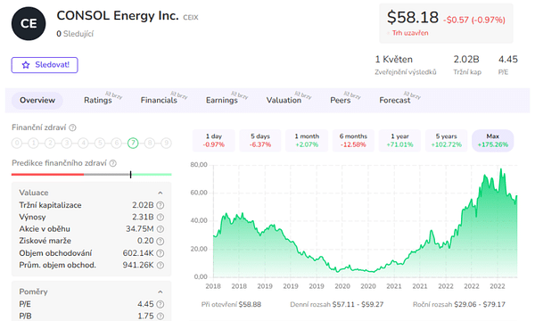Screen dimensions: 535x321
Task: Collapse the Valuace section
Action: [160, 193]
